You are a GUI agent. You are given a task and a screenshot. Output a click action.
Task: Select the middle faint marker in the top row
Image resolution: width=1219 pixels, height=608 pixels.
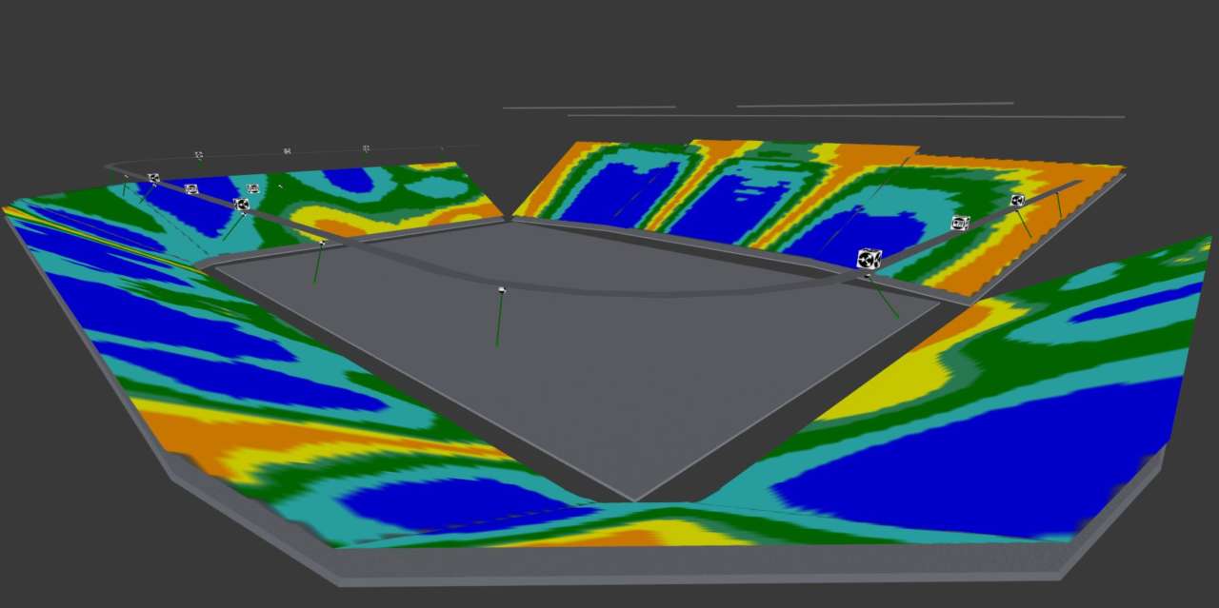[287, 150]
